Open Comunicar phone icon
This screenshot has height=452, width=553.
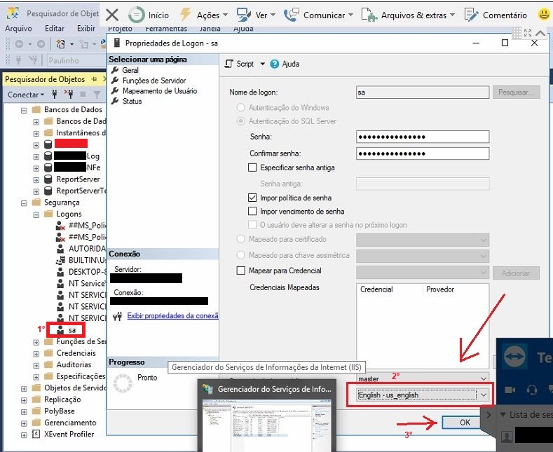292,15
